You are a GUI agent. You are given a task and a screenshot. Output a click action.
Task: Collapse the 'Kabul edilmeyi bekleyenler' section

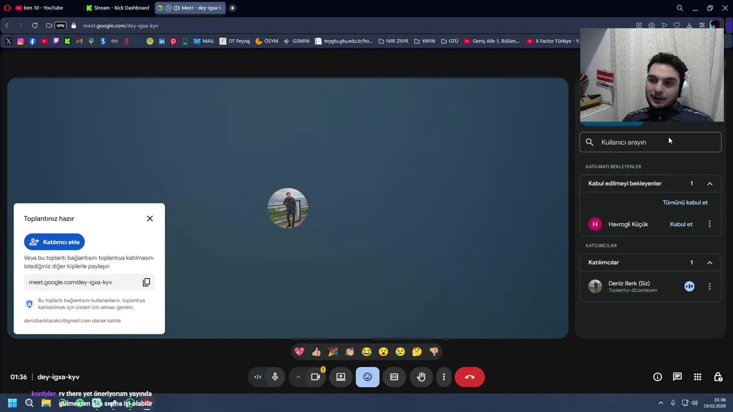(710, 184)
